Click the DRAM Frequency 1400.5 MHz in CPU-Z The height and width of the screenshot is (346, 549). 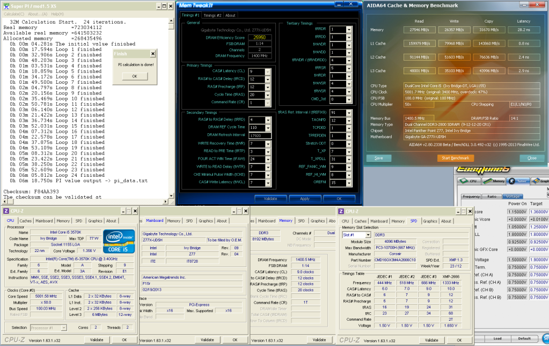click(x=305, y=259)
